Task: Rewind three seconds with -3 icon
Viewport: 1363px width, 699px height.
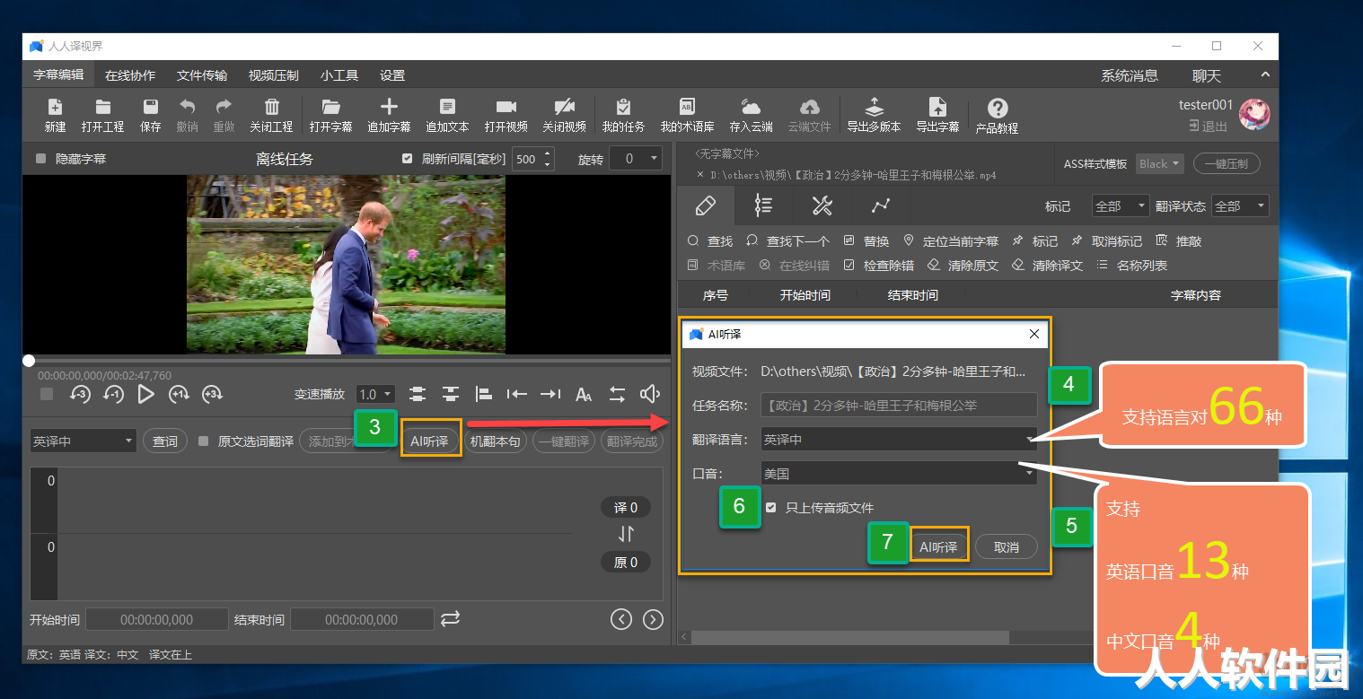Action: 80,394
